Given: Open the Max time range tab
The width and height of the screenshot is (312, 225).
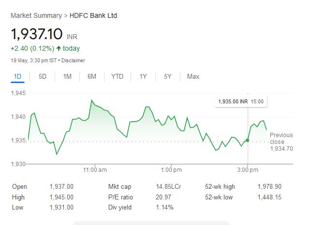Looking at the screenshot, I should click(x=193, y=77).
